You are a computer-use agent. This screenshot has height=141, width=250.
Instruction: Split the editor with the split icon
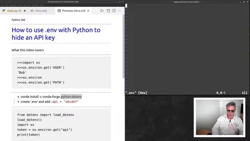(x=114, y=11)
